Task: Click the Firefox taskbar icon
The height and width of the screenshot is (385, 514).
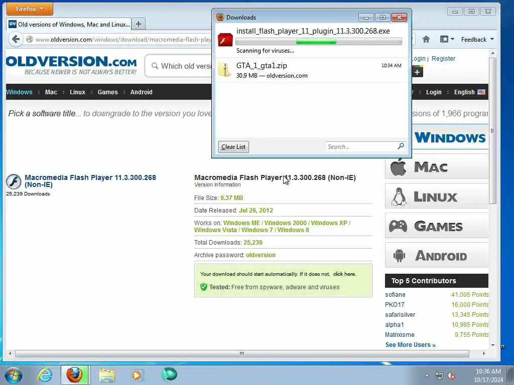Action: pyautogui.click(x=74, y=375)
